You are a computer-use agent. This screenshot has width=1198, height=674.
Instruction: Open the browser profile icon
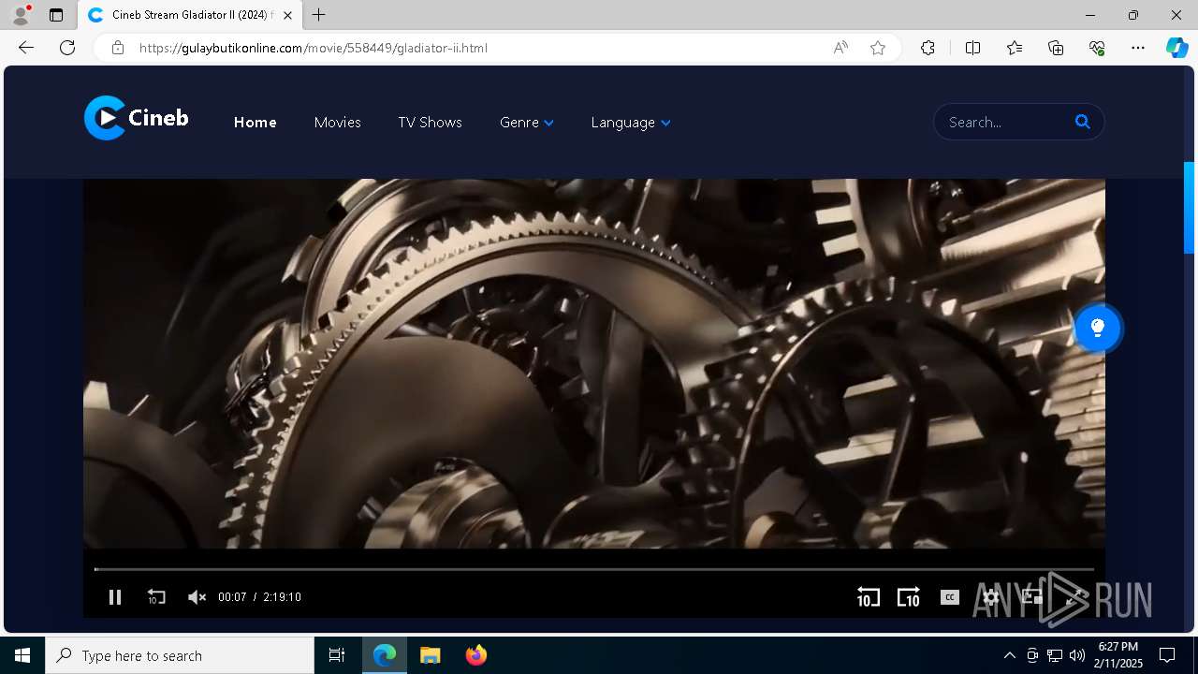coord(21,15)
